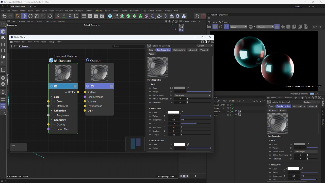Click the Rotate tool icon
Viewport: 325px width, 183px height.
tap(30, 16)
